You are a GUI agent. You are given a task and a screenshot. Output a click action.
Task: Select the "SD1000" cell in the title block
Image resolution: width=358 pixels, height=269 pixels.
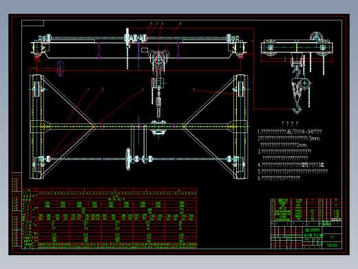[x=332, y=246]
